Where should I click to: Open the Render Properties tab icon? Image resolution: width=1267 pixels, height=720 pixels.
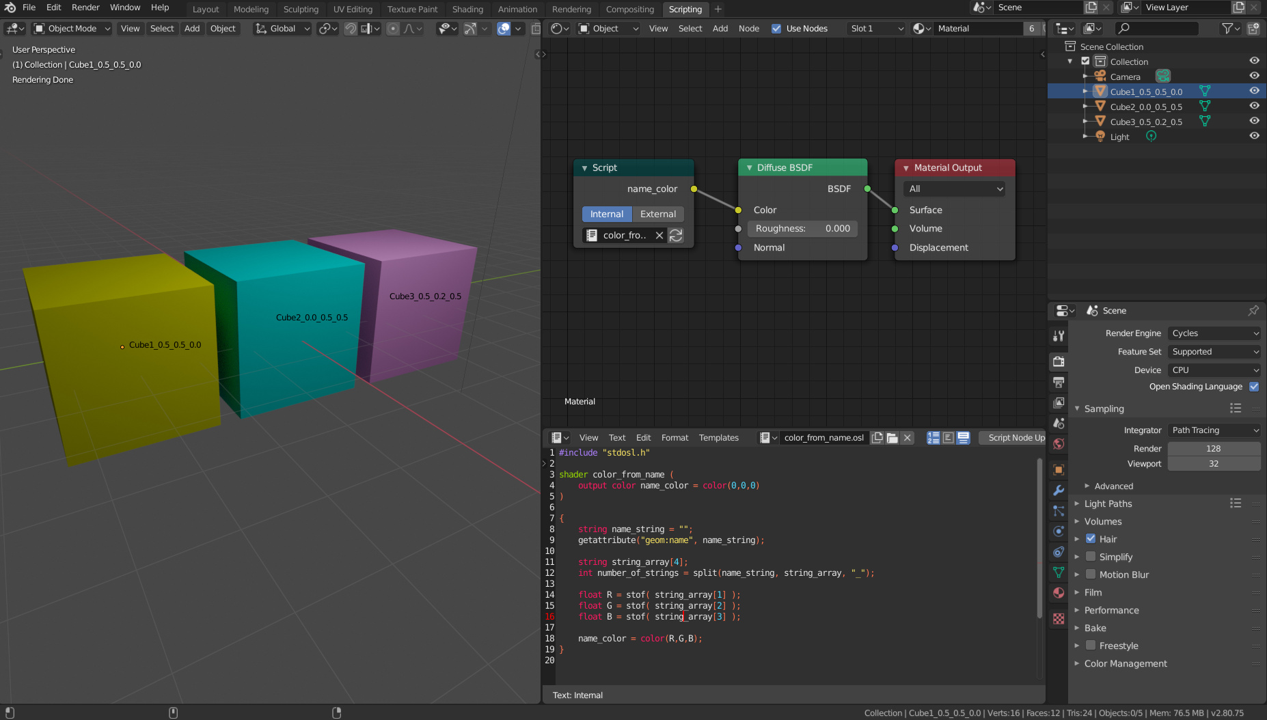pyautogui.click(x=1059, y=361)
